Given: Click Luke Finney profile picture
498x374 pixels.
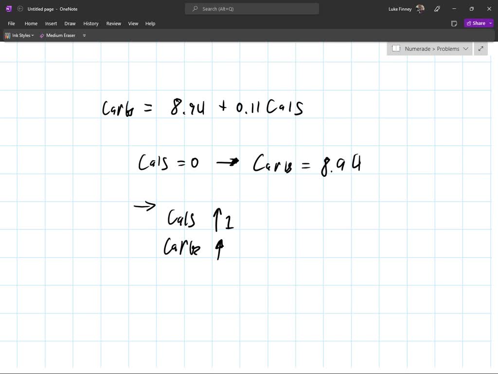Looking at the screenshot, I should point(420,9).
